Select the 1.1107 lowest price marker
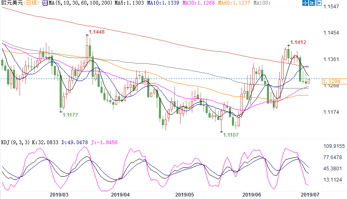 (231, 135)
